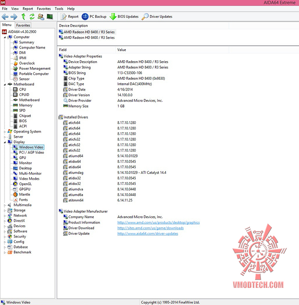Select the Security shield icon
This screenshot has height=305, width=299.
coord(10,236)
